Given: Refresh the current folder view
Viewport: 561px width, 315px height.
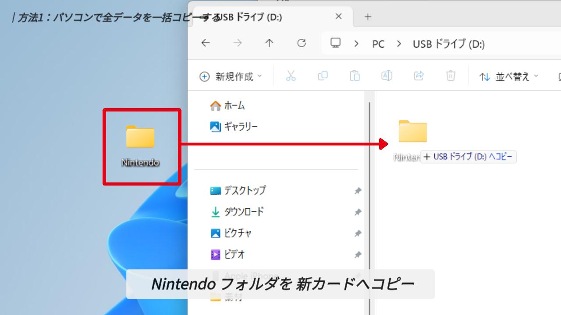Looking at the screenshot, I should pos(302,43).
